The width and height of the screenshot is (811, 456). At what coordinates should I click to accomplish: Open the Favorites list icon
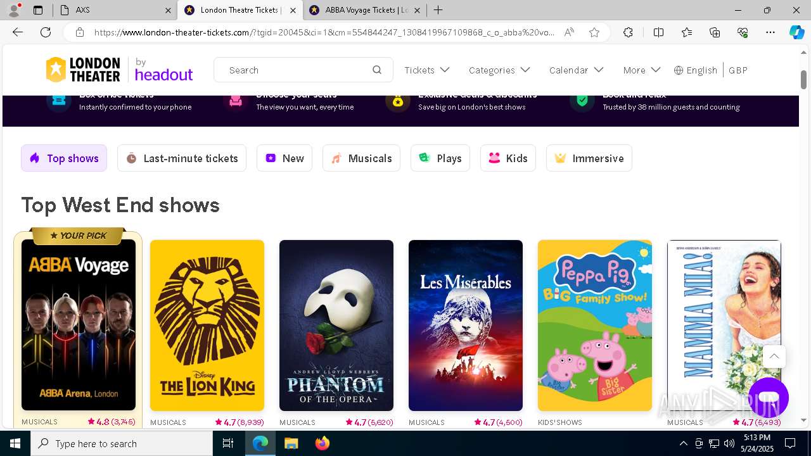687,32
